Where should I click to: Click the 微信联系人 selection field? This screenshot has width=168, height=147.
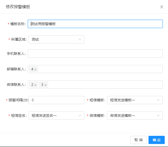[x=95, y=85]
